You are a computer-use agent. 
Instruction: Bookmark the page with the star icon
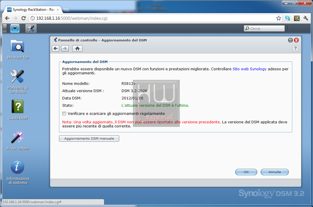pyautogui.click(x=279, y=18)
